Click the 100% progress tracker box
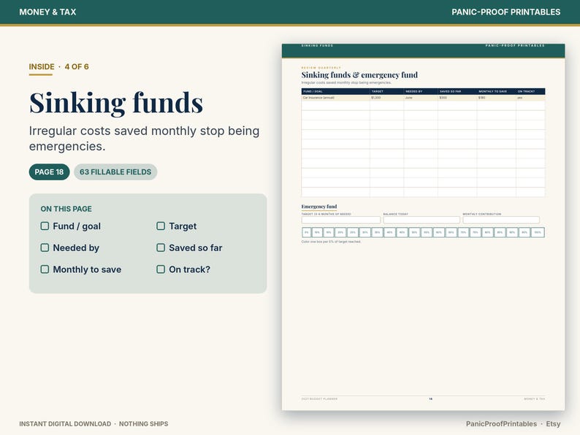The width and height of the screenshot is (580, 435). click(538, 233)
